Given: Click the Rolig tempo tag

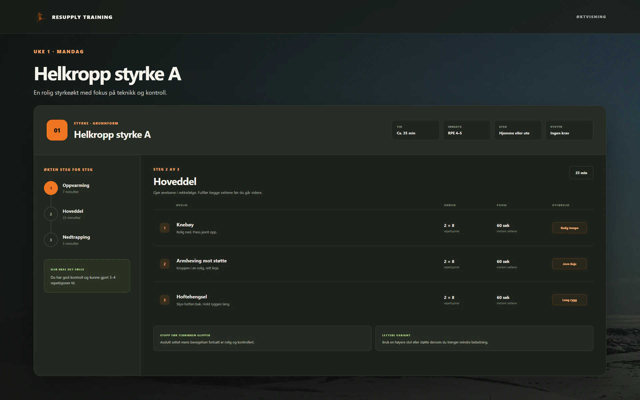Looking at the screenshot, I should [x=569, y=228].
